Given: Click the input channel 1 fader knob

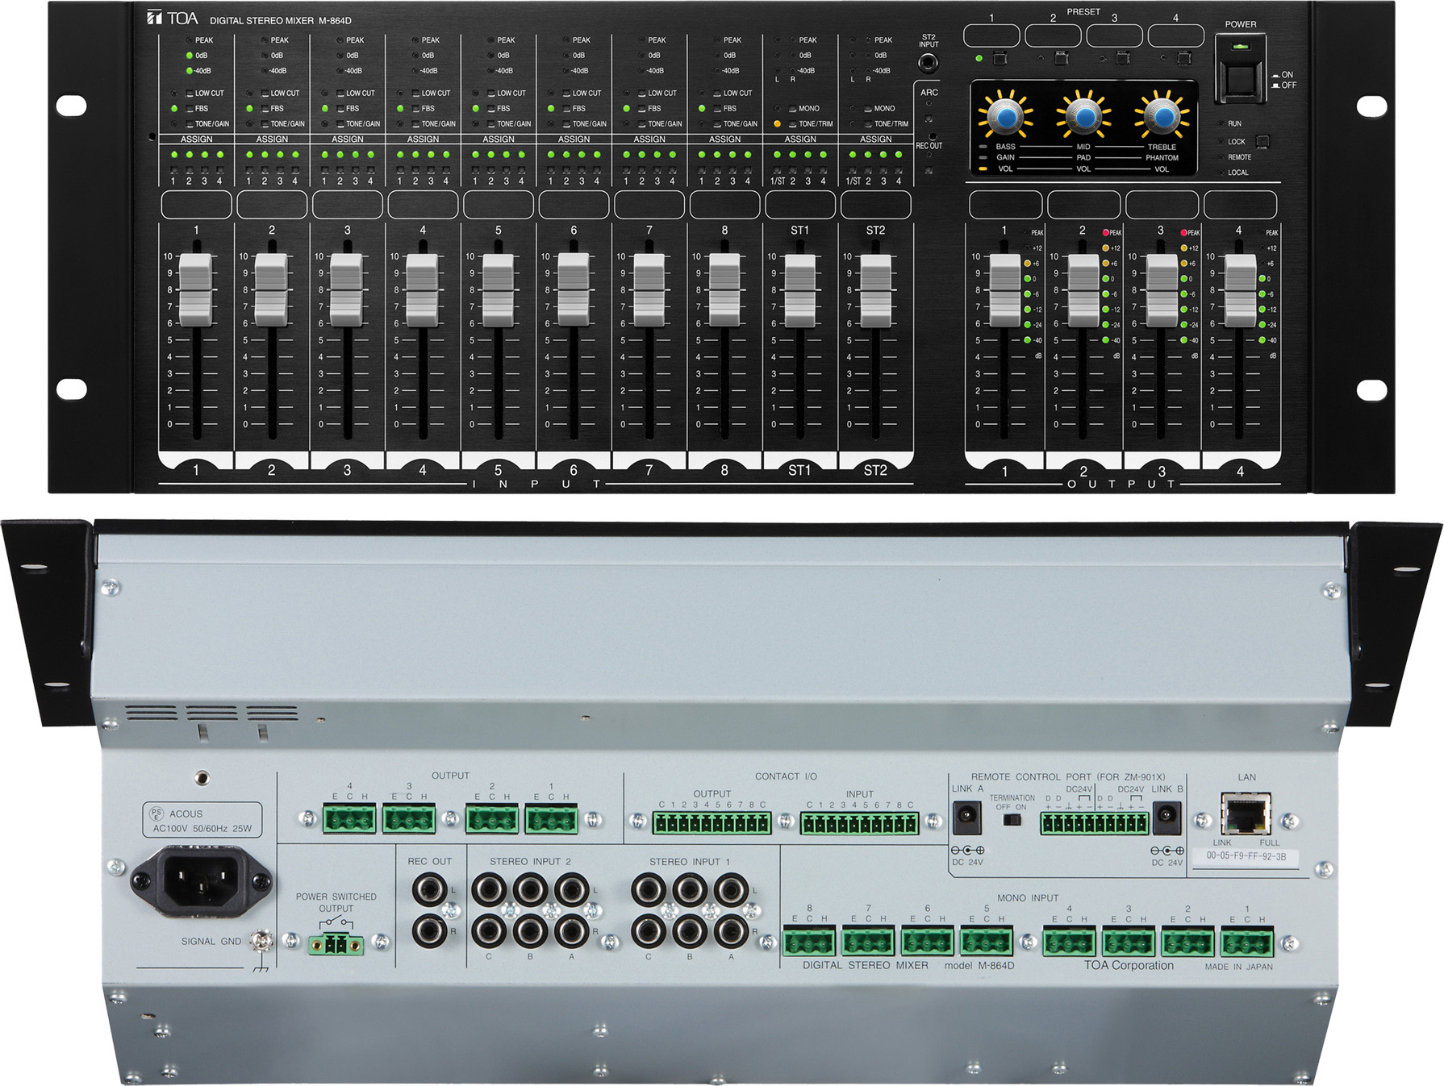Looking at the screenshot, I should (195, 289).
